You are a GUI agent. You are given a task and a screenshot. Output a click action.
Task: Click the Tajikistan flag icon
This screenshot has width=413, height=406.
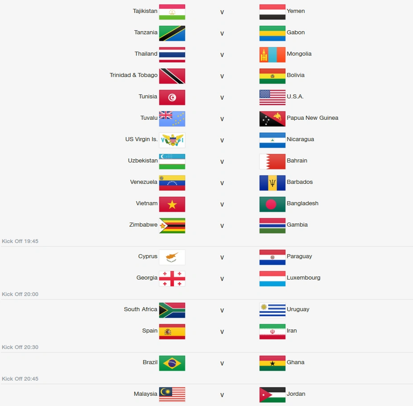tap(172, 12)
